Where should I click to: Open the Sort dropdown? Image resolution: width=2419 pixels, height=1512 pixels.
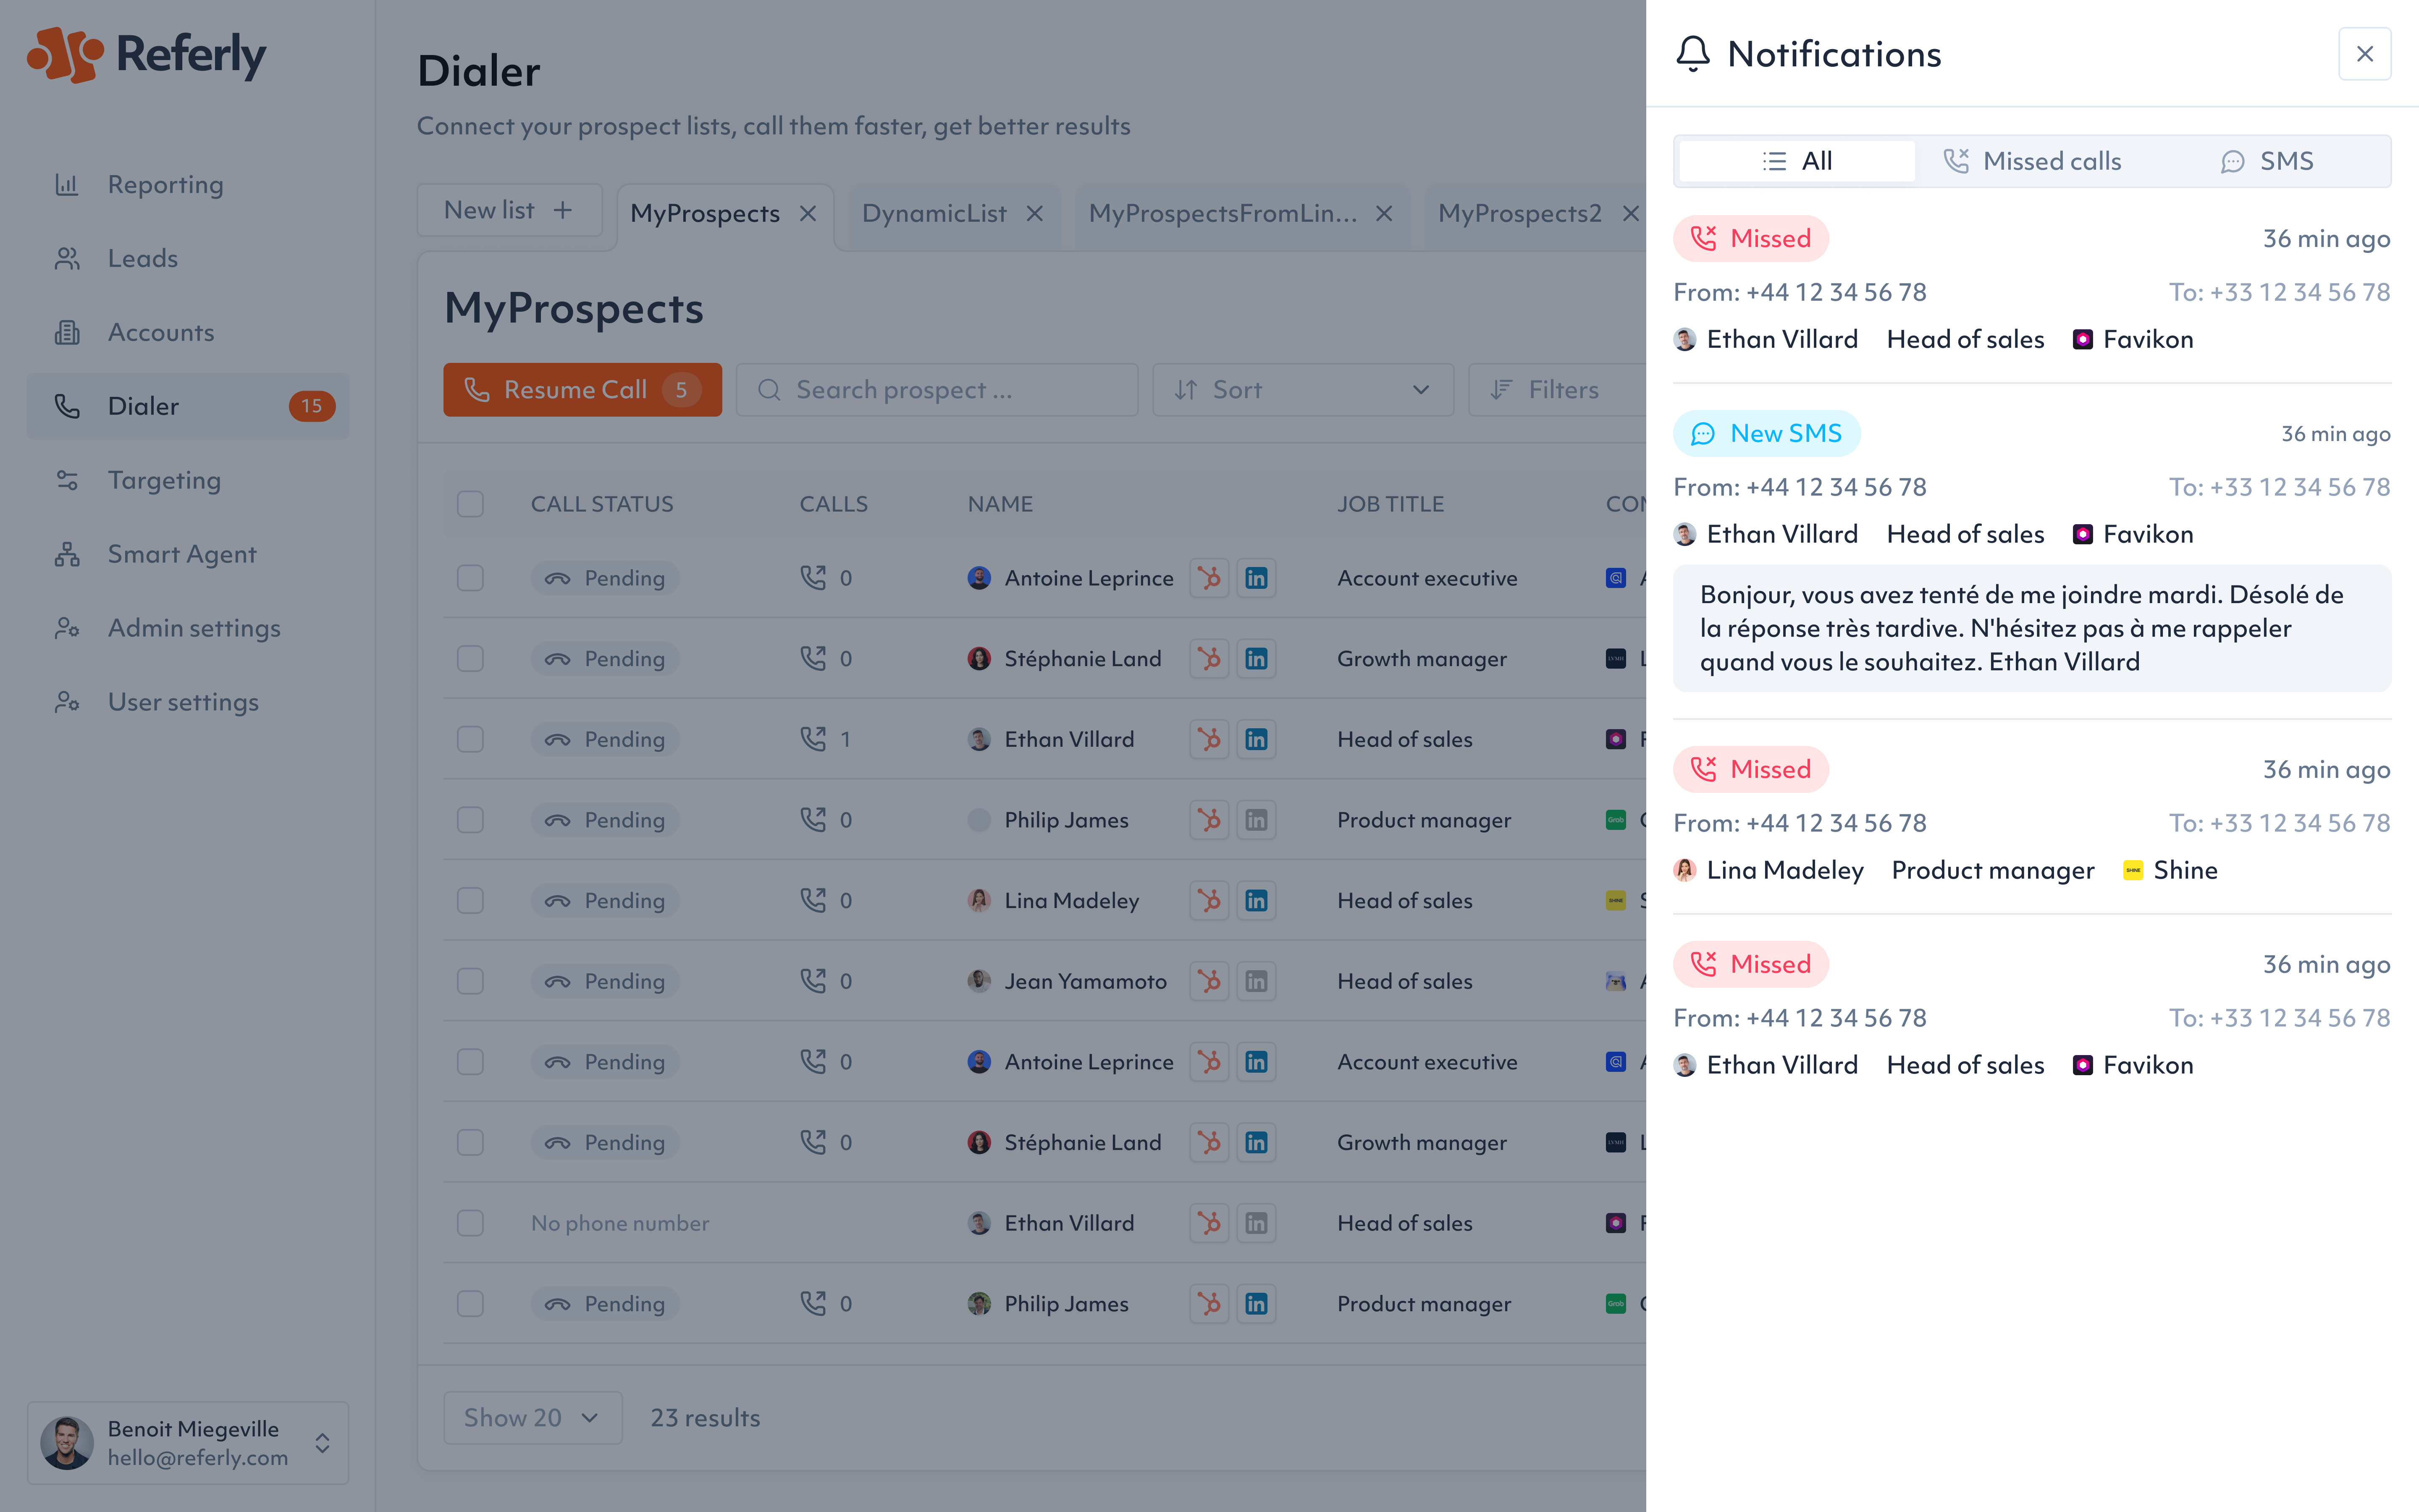tap(1301, 390)
